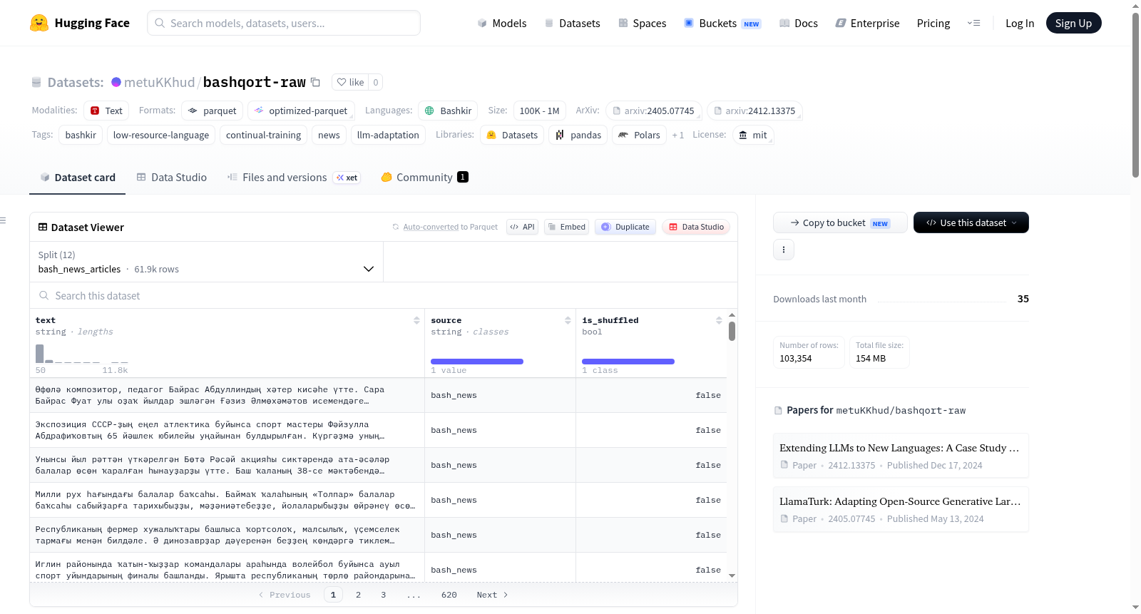Go to page 2 of the table
Viewport: 1141px width, 614px height.
click(x=358, y=595)
